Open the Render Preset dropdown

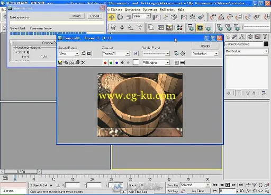tap(156, 53)
